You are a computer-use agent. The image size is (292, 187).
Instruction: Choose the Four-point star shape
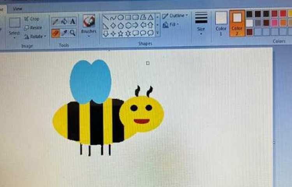tap(113, 34)
